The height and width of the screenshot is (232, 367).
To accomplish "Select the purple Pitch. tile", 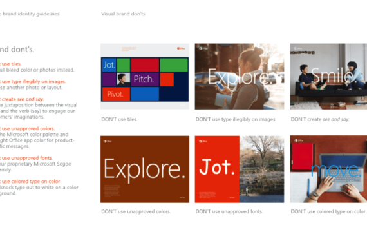I will pos(145,79).
